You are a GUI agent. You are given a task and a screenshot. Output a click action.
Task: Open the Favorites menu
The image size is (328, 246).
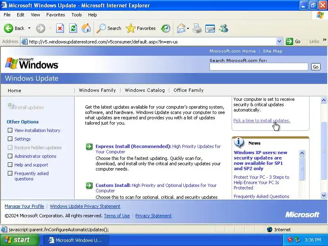56,15
